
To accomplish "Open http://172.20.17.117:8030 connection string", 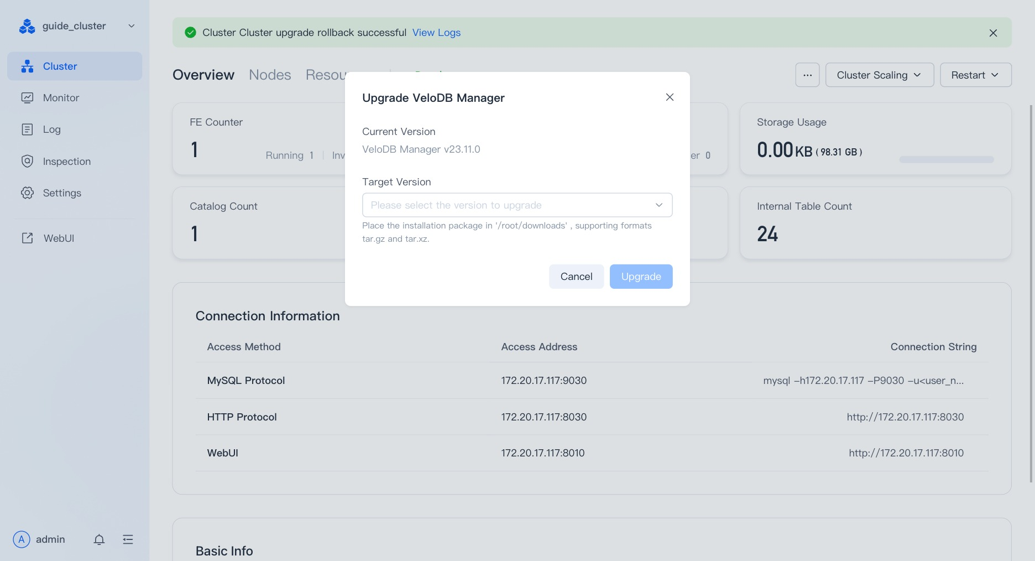I will (x=905, y=417).
